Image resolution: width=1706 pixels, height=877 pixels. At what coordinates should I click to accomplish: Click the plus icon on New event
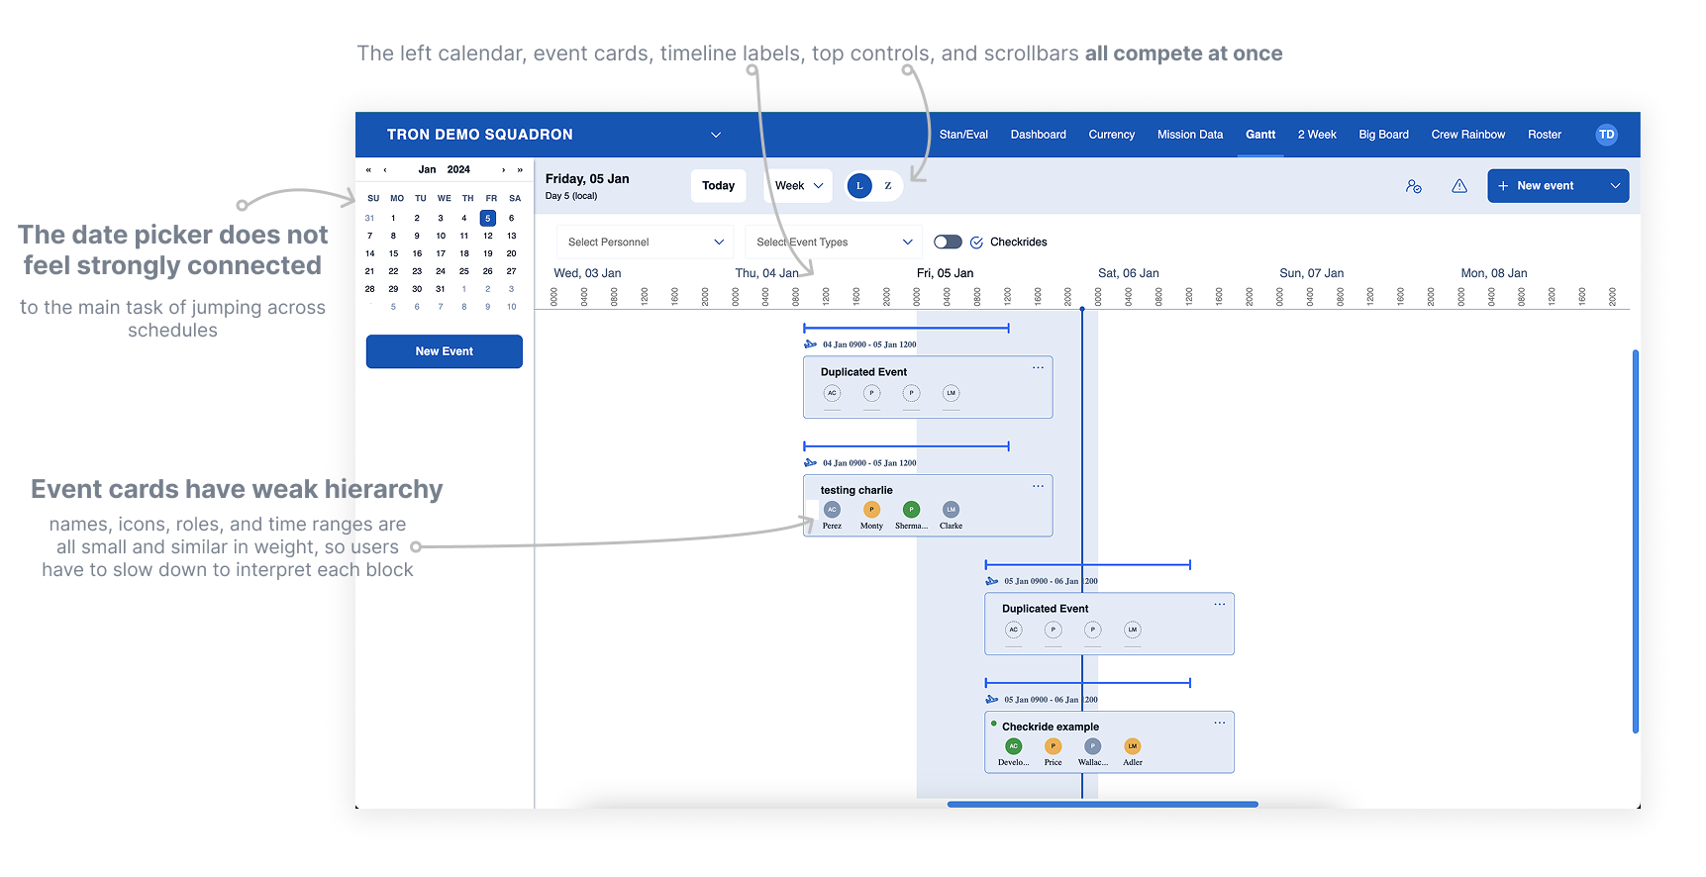point(1503,186)
